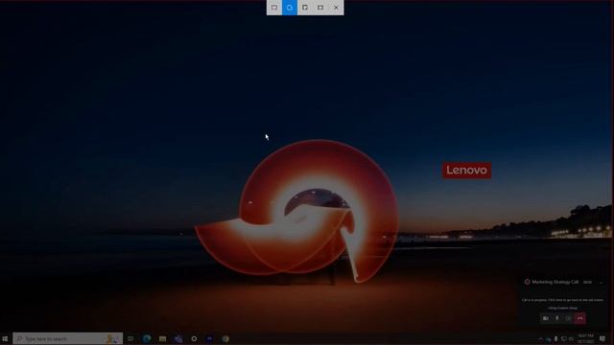This screenshot has height=345, width=614.
Task: Mute microphone in Teams call popup
Action: 557,318
